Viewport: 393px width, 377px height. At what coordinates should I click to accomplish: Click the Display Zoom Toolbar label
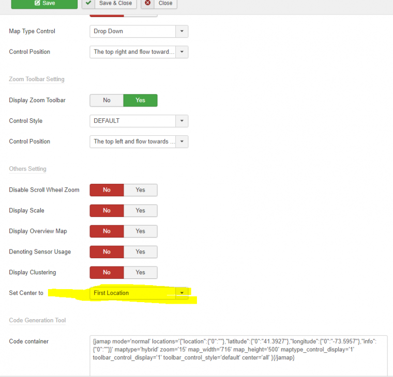37,100
